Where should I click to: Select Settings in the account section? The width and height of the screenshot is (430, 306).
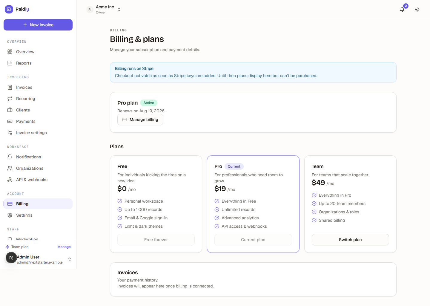[38, 215]
